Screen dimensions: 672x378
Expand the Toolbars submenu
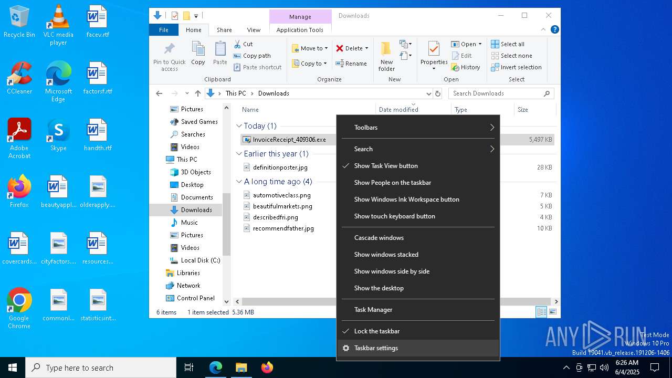point(418,128)
